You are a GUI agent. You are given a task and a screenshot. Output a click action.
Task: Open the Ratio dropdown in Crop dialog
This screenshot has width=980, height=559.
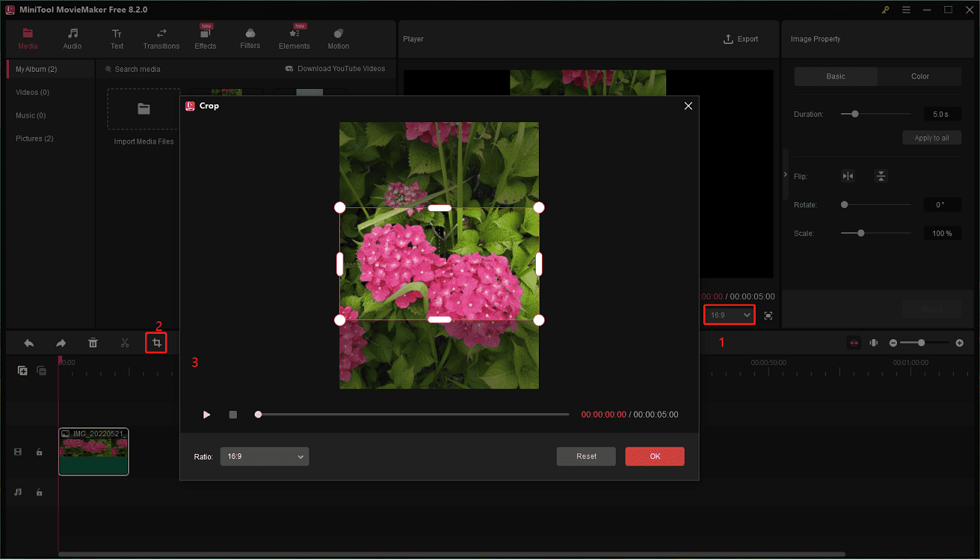264,457
